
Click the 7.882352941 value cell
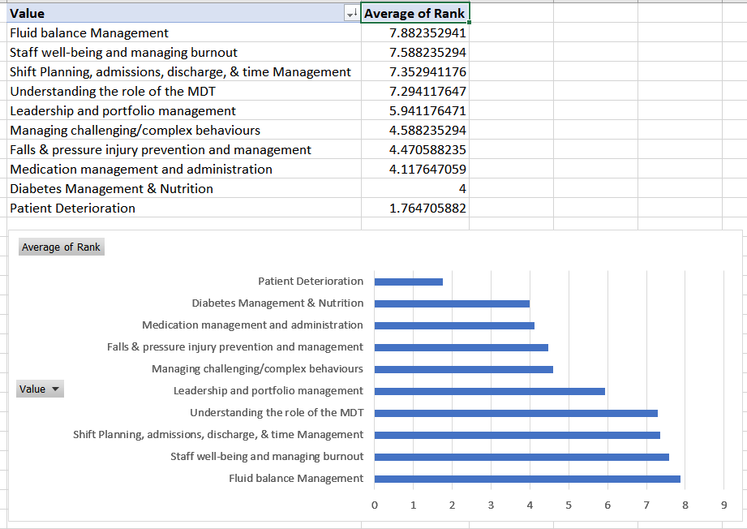click(415, 32)
